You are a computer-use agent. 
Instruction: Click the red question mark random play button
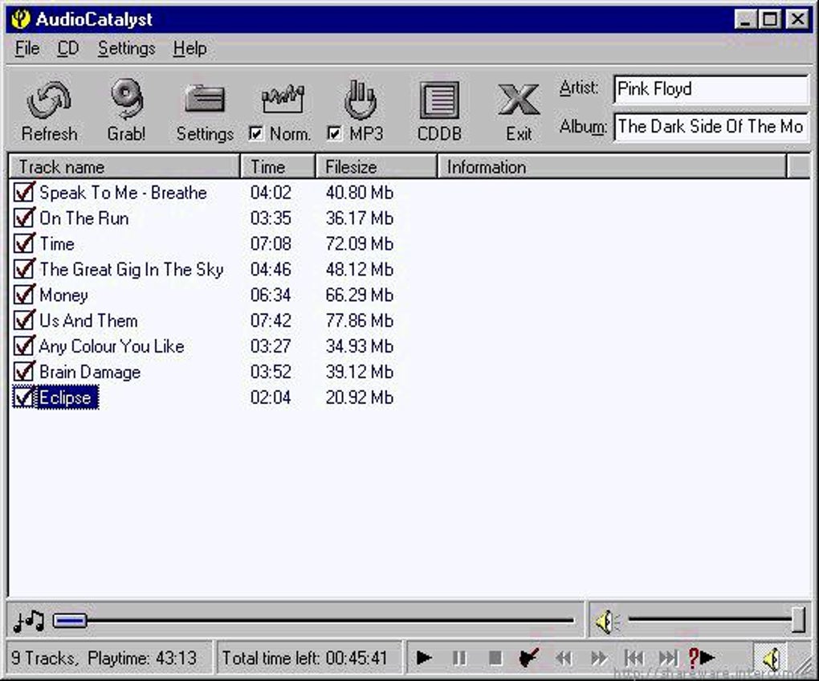point(702,658)
